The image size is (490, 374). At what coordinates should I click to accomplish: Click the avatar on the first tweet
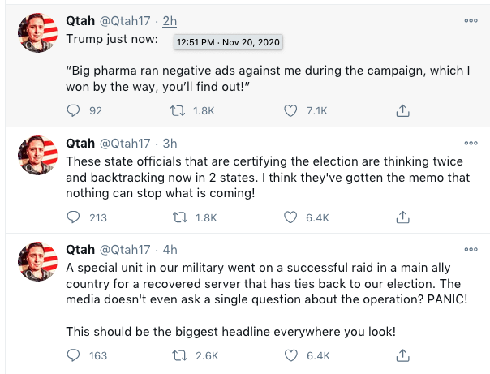click(37, 34)
